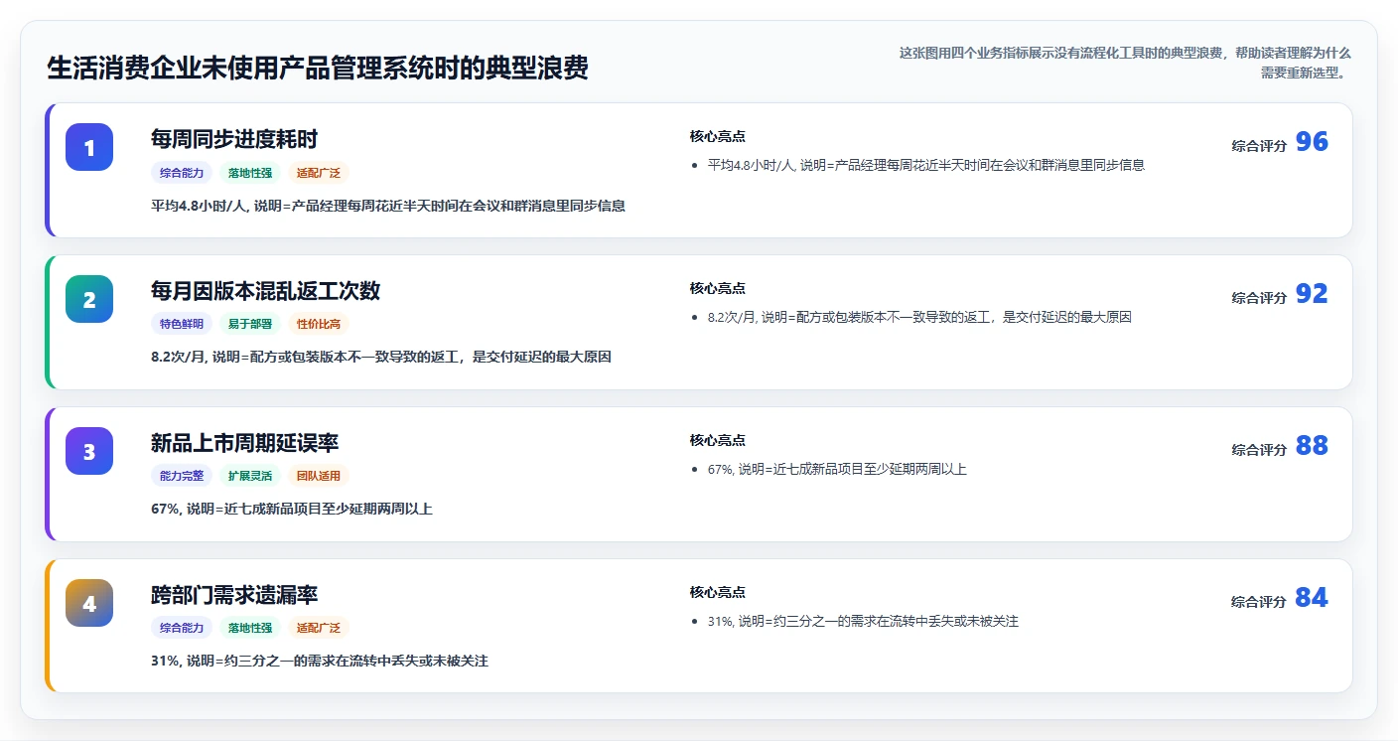The width and height of the screenshot is (1398, 741).
Task: Click 核心亮点 heading in 每月因版本混乱返工次数 card
Action: 718,288
